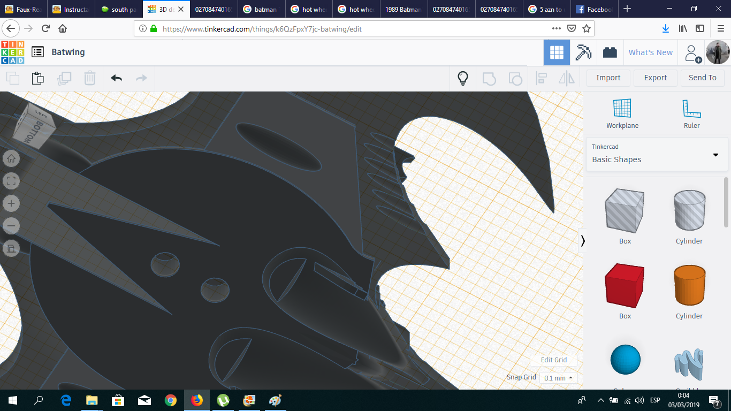Switch to the batman Google search tab
Image resolution: width=731 pixels, height=411 pixels.
tap(262, 9)
